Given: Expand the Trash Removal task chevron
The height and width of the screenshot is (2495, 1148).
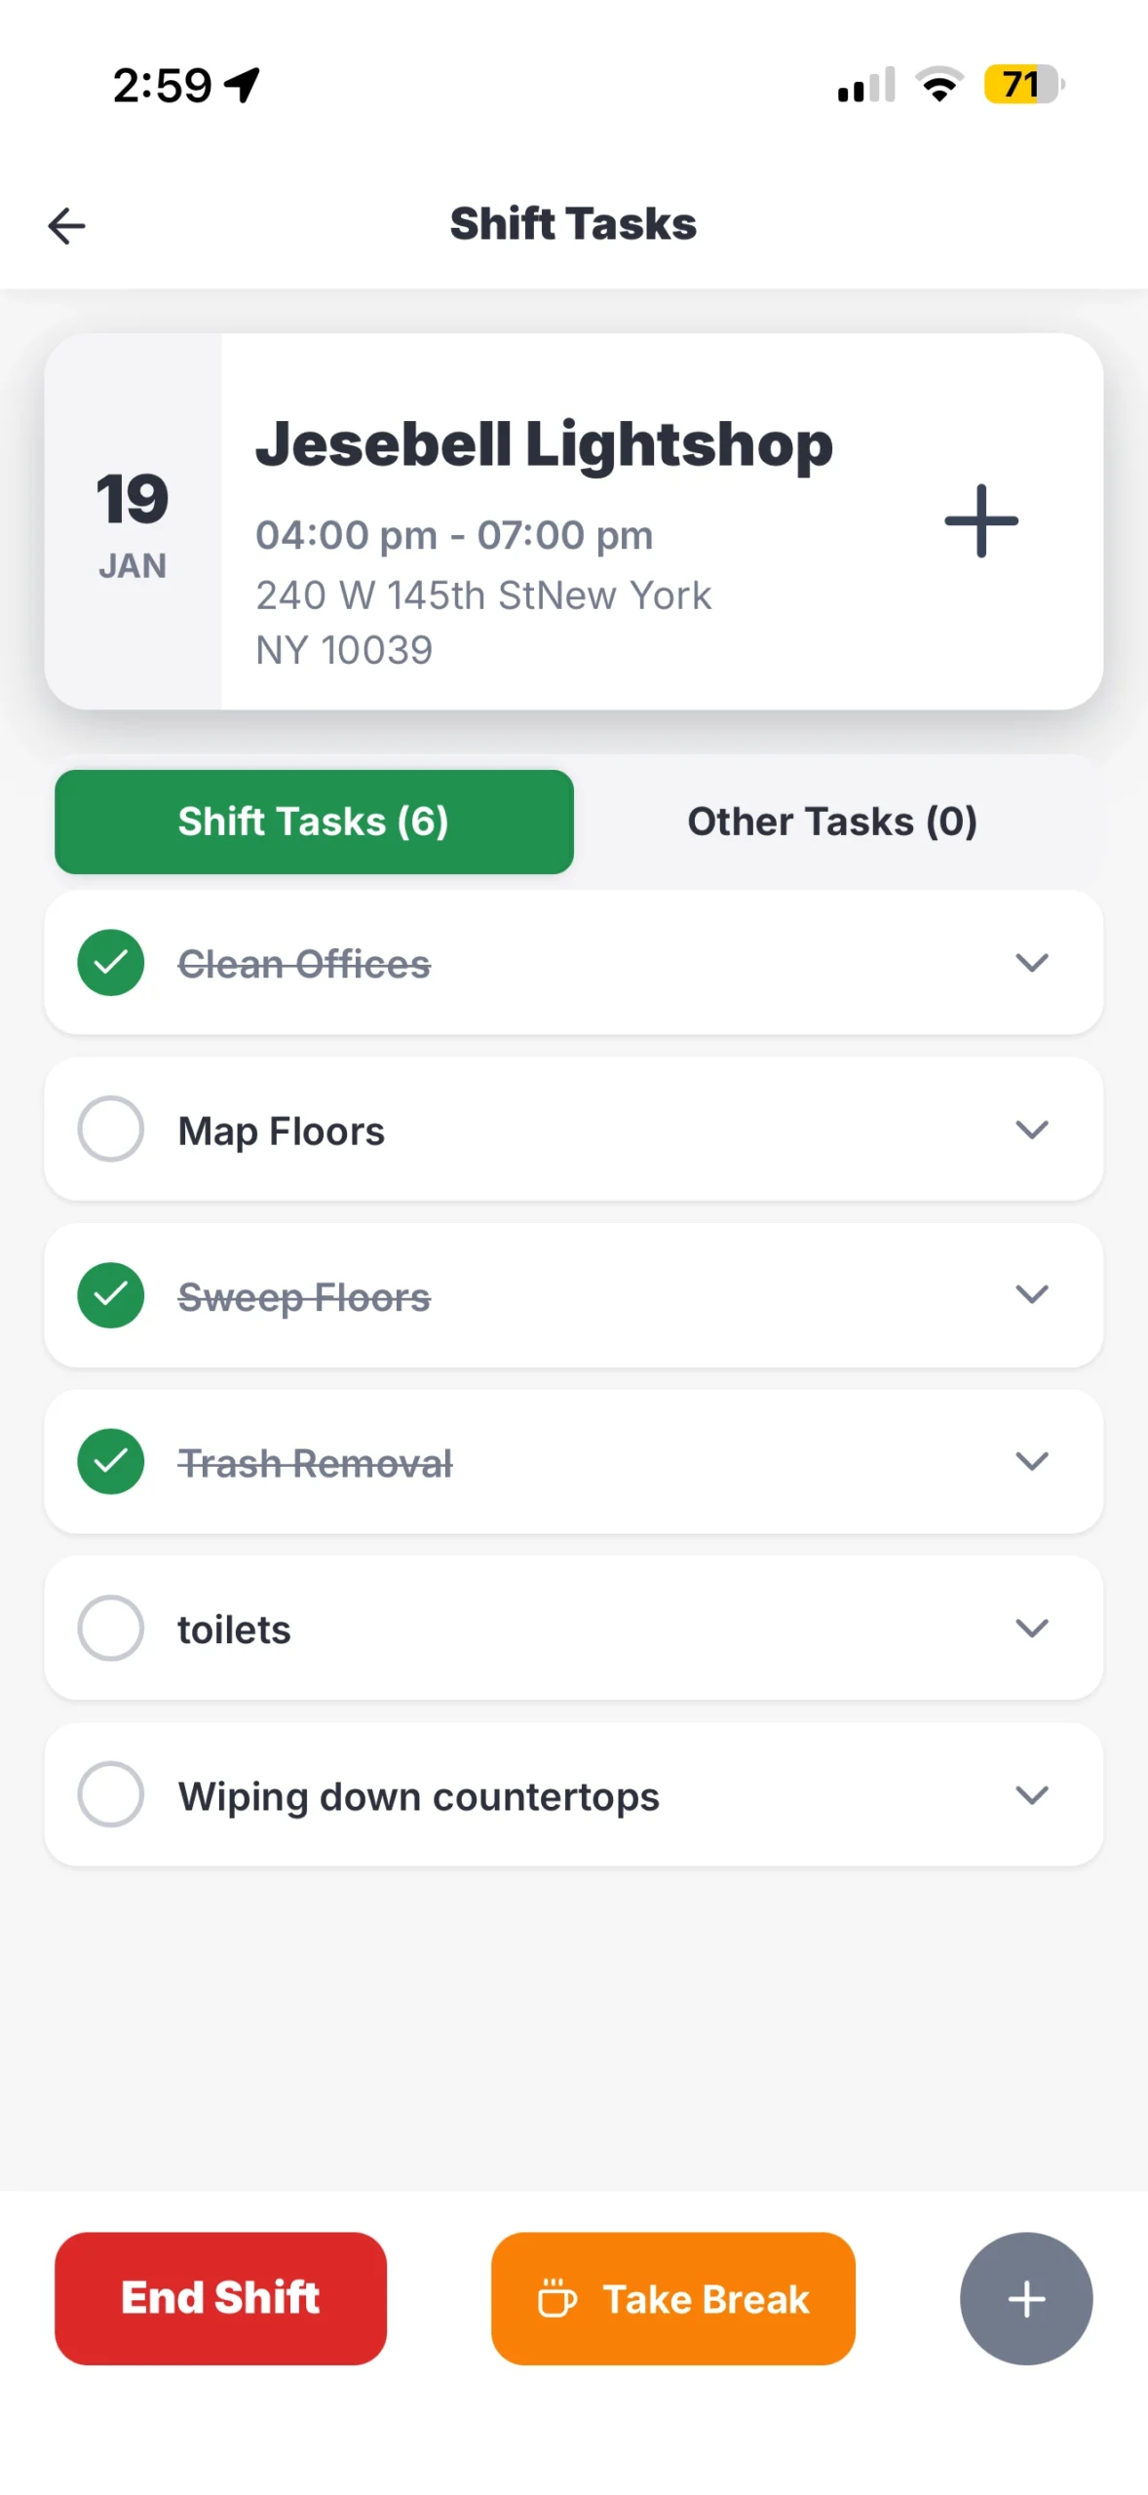Looking at the screenshot, I should [1031, 1461].
